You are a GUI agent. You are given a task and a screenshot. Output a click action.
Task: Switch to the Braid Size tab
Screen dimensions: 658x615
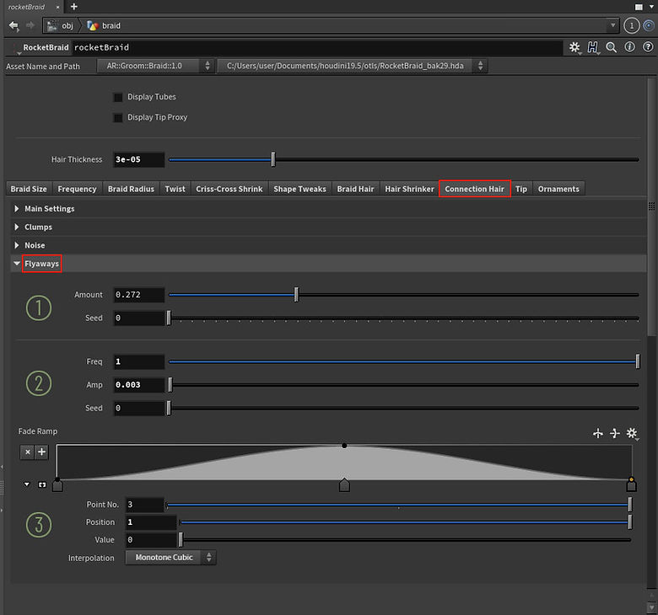tap(29, 189)
